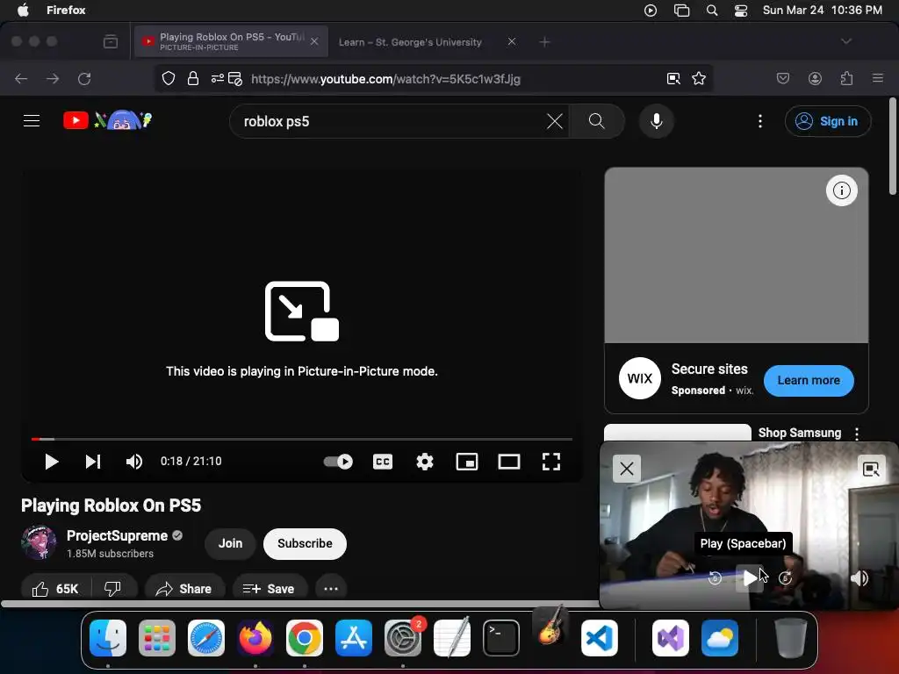Go back to previous page
The width and height of the screenshot is (899, 674).
21,78
